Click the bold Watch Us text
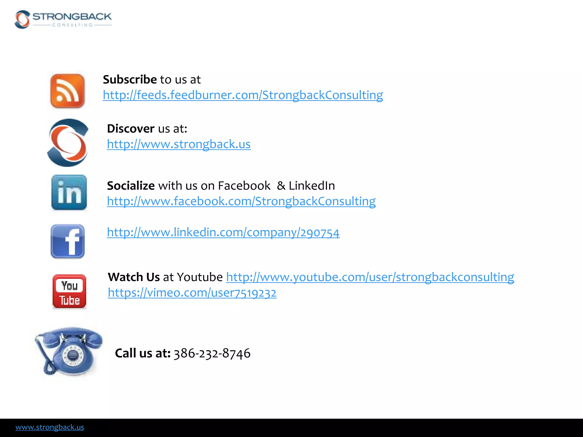This screenshot has height=437, width=583. tap(134, 277)
